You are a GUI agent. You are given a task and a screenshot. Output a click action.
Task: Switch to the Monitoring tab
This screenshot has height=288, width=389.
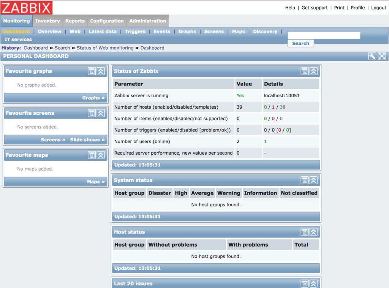(x=16, y=21)
